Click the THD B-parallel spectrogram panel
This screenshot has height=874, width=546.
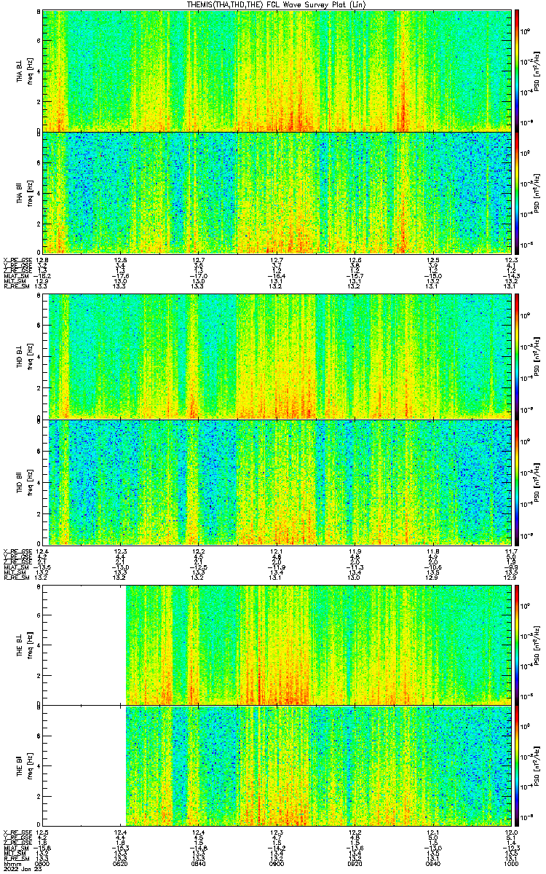click(x=277, y=481)
